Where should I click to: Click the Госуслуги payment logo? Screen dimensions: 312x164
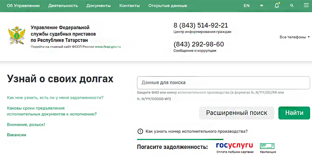click(234, 145)
